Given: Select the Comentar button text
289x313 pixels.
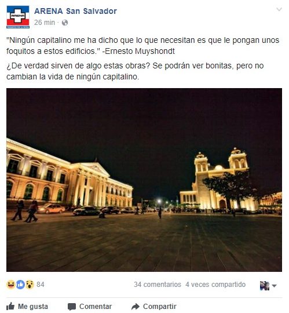Looking at the screenshot, I should click(96, 307).
